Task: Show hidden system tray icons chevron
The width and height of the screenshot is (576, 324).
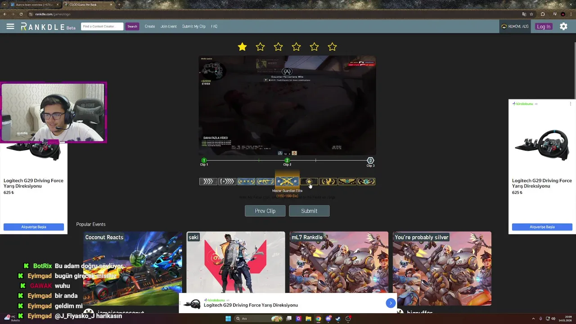Action: (x=533, y=319)
